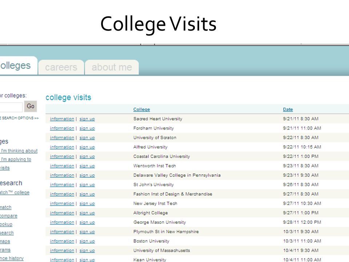Viewport: 349px width, 262px height.
Task: Open the college maps sidebar link
Action: 5,241
